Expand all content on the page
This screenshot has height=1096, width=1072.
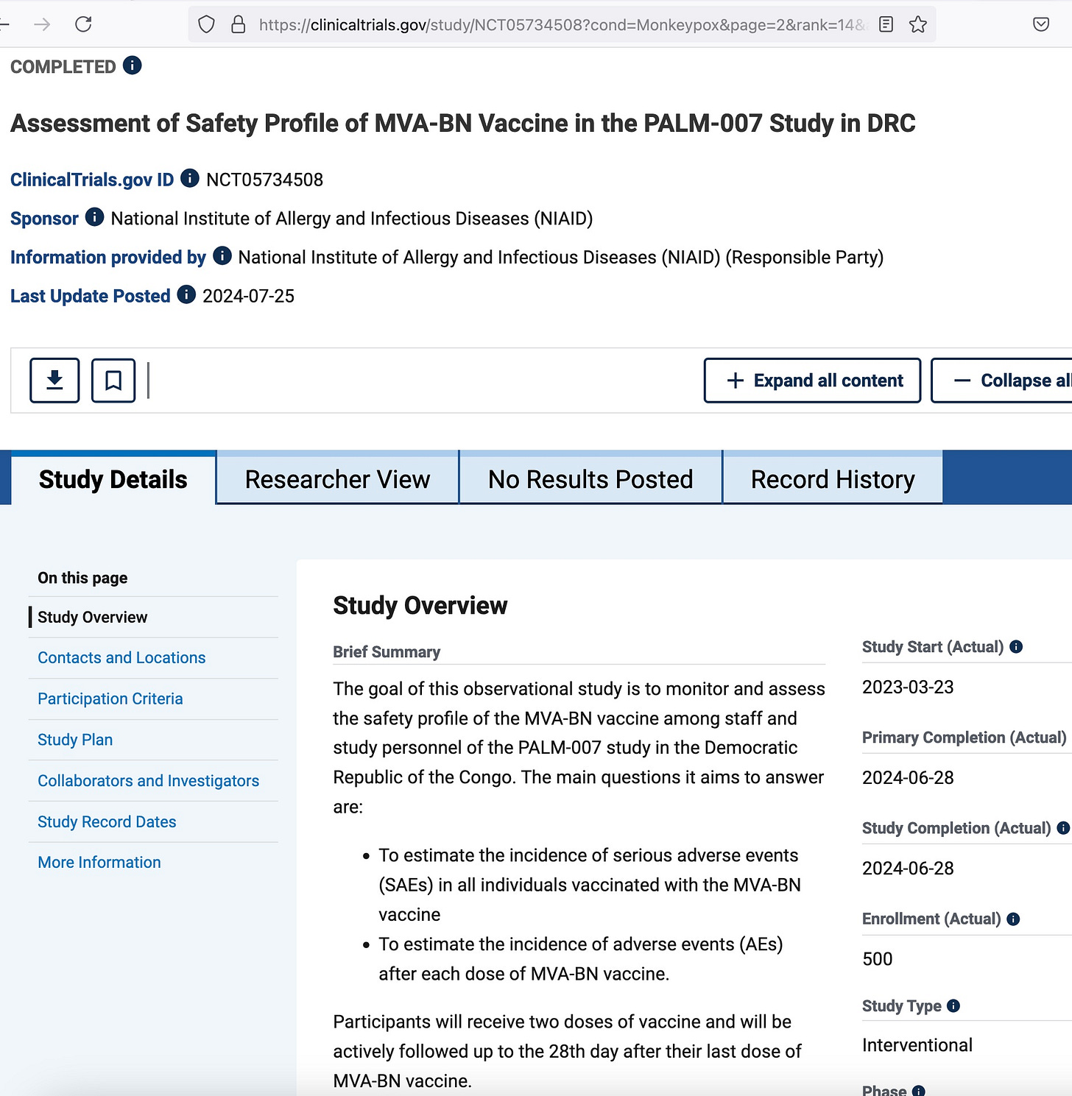point(812,381)
